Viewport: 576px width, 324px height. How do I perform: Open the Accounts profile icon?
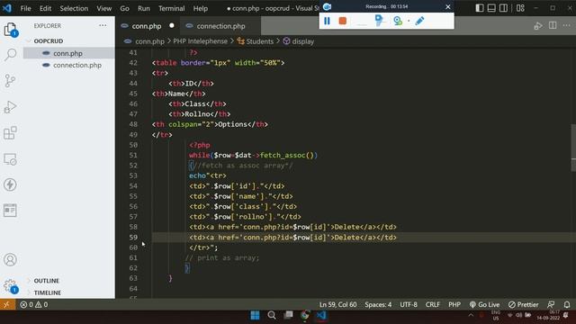10,260
